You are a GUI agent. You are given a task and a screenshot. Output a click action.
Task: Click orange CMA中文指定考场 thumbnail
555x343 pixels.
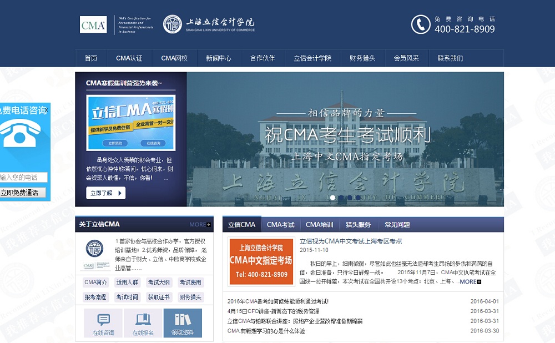(261, 261)
